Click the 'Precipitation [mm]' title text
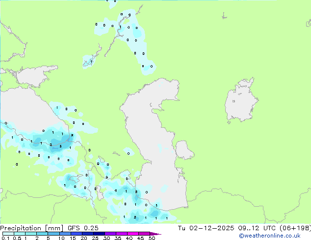The image size is (311, 240). coord(32,228)
